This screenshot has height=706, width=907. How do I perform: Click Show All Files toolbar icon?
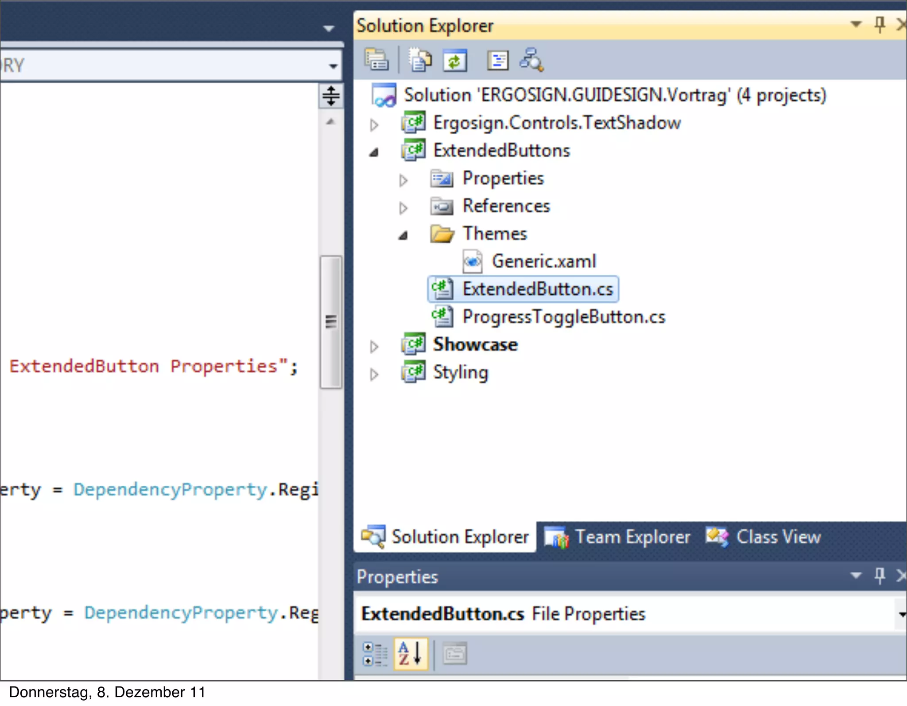(x=419, y=60)
